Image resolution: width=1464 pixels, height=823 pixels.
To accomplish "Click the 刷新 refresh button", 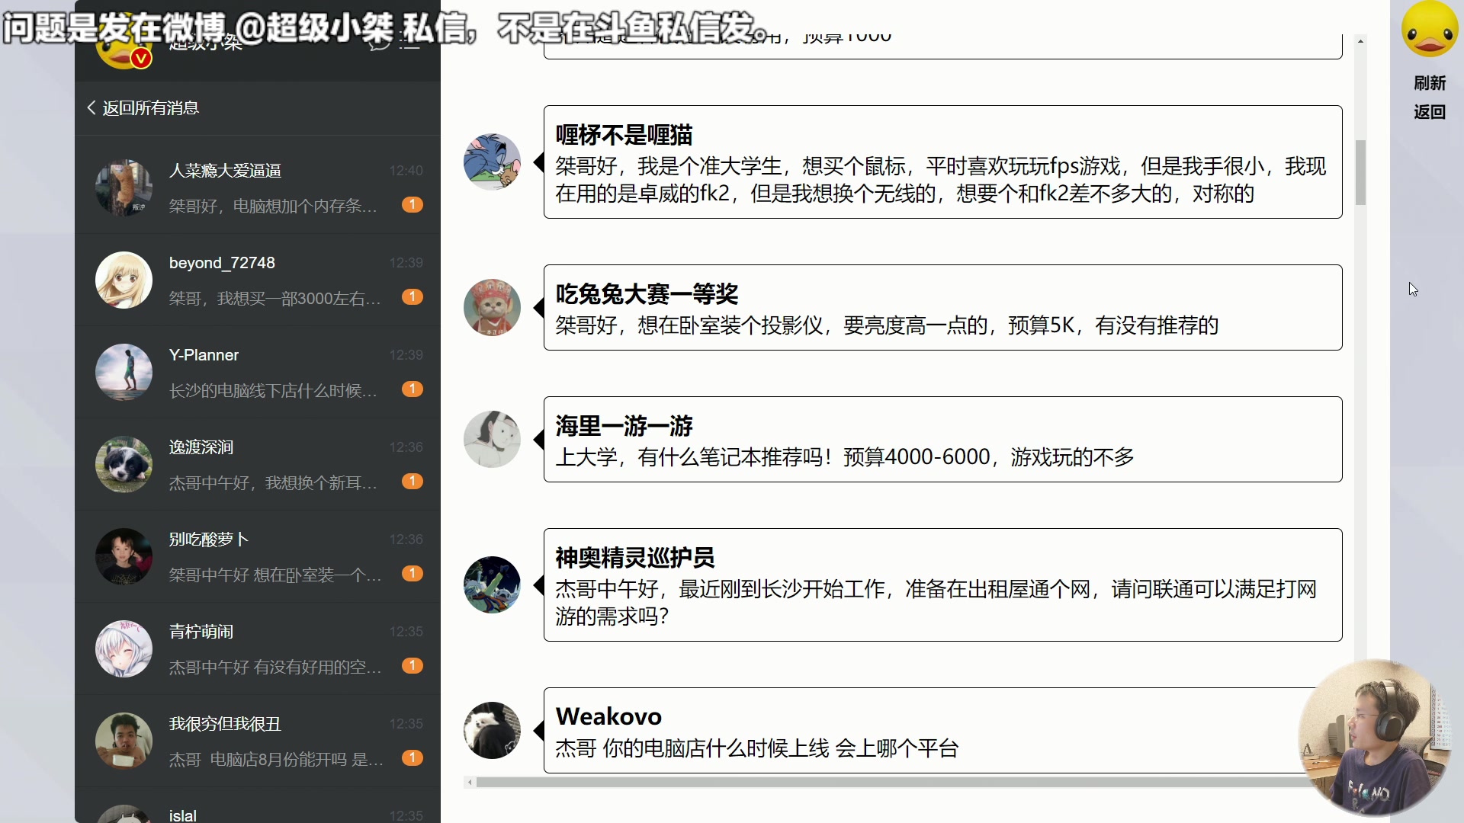I will [x=1430, y=83].
